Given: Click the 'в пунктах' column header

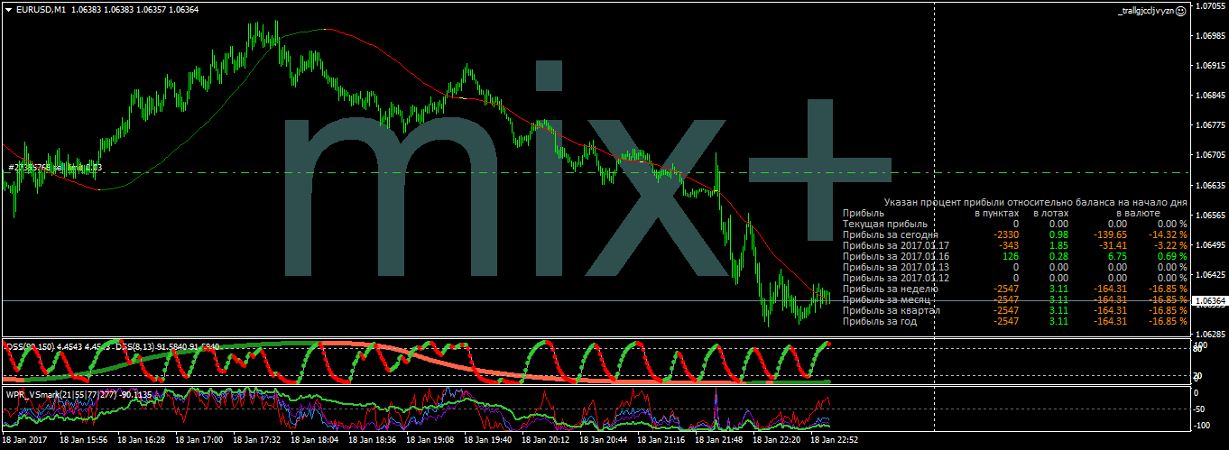Looking at the screenshot, I should pyautogui.click(x=996, y=213).
